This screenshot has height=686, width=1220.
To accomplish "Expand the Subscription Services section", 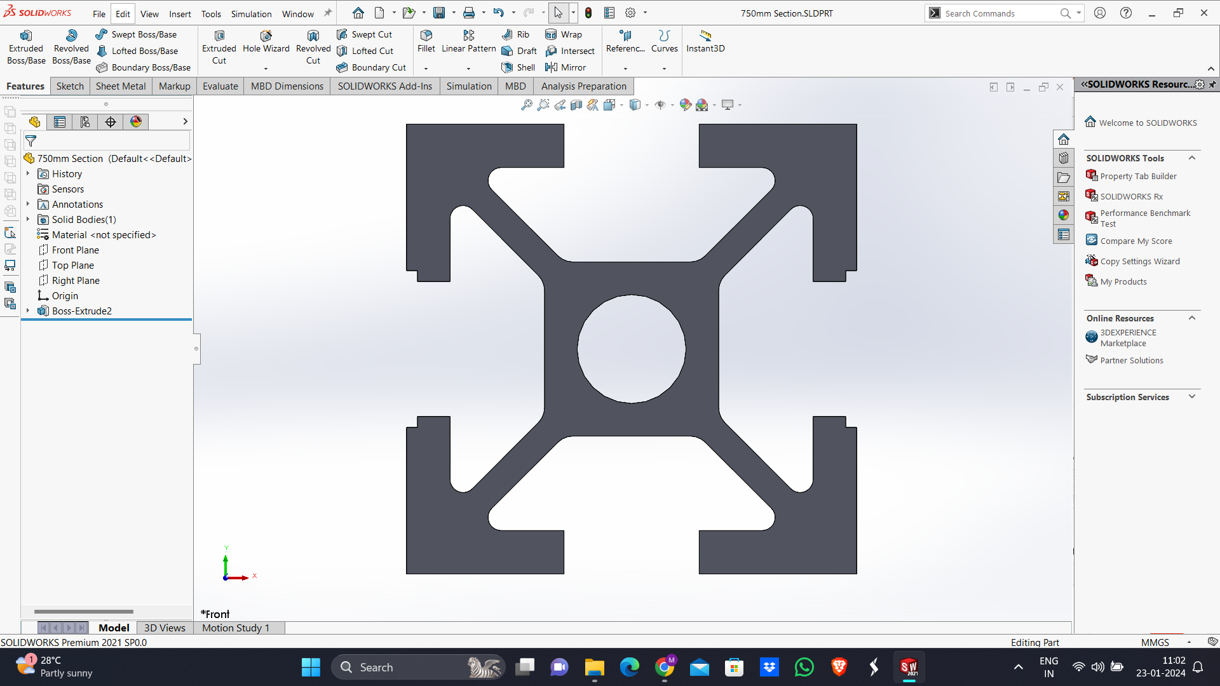I will point(1192,397).
